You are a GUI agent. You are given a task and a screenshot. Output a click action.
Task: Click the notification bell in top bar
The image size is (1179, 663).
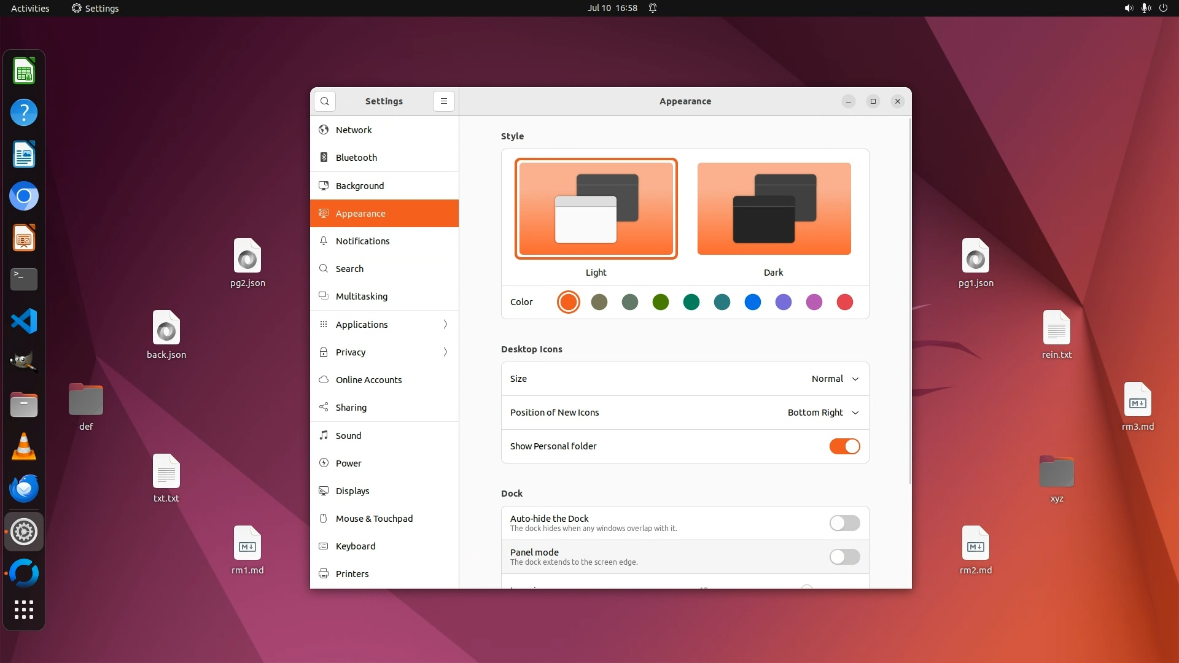653,8
